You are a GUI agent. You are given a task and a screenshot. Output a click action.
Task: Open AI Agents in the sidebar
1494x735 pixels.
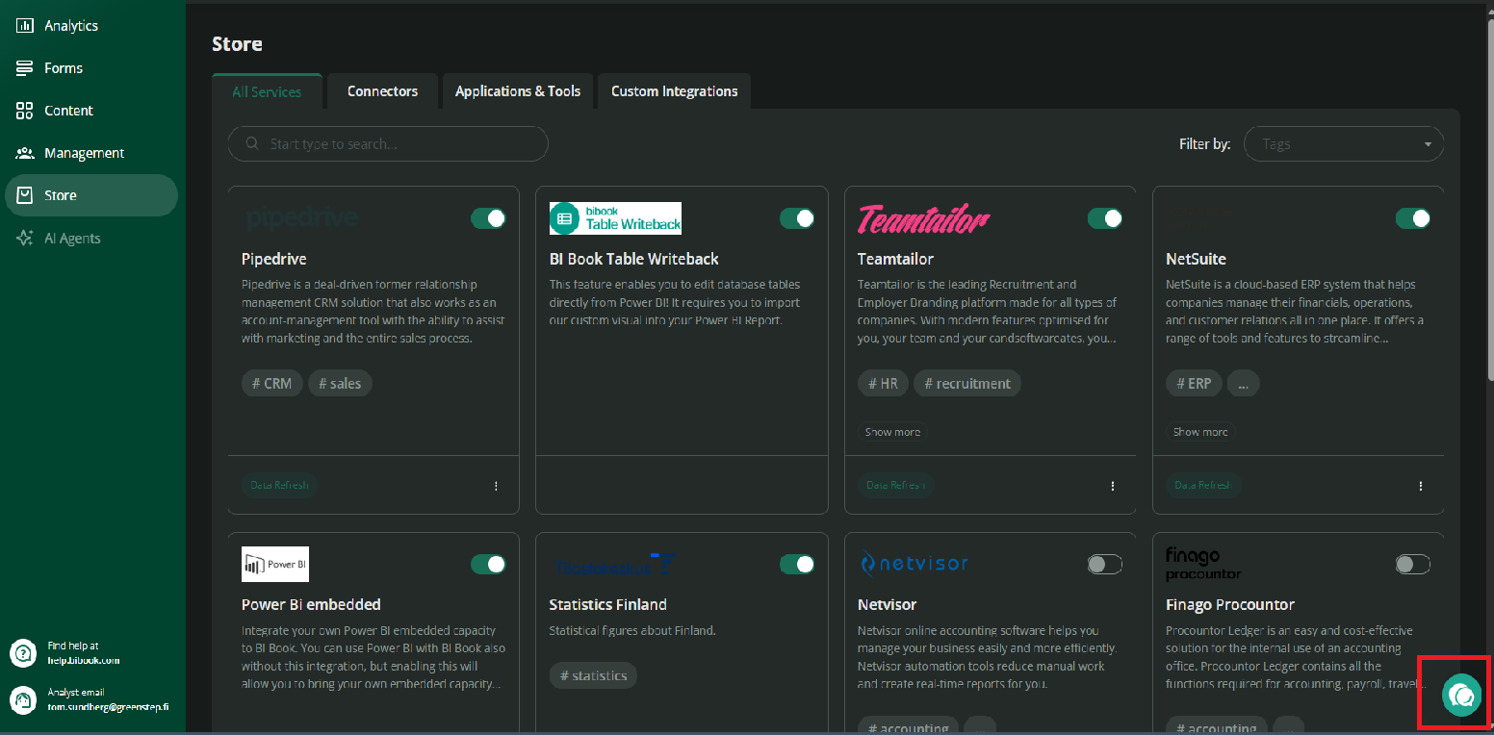coord(91,239)
